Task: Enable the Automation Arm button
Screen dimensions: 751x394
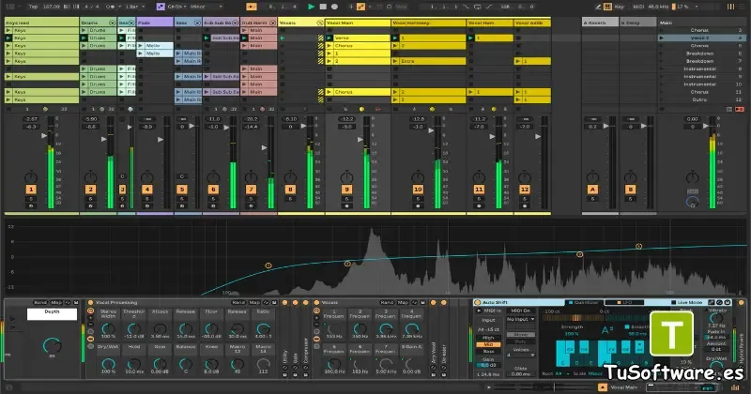Action: (x=360, y=7)
